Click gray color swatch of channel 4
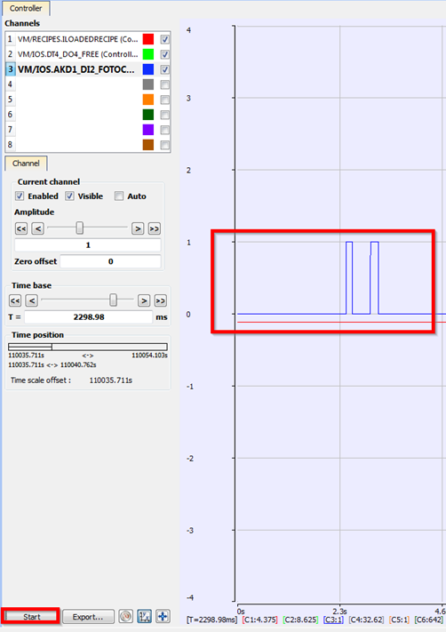The image size is (446, 632). (148, 84)
